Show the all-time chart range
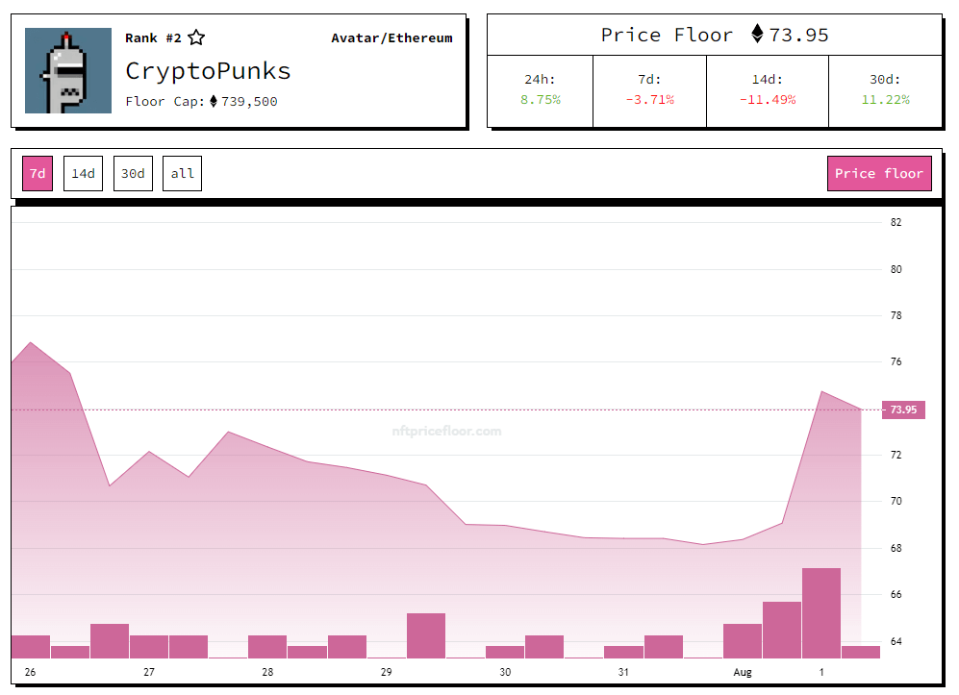The width and height of the screenshot is (959, 695). [x=182, y=174]
